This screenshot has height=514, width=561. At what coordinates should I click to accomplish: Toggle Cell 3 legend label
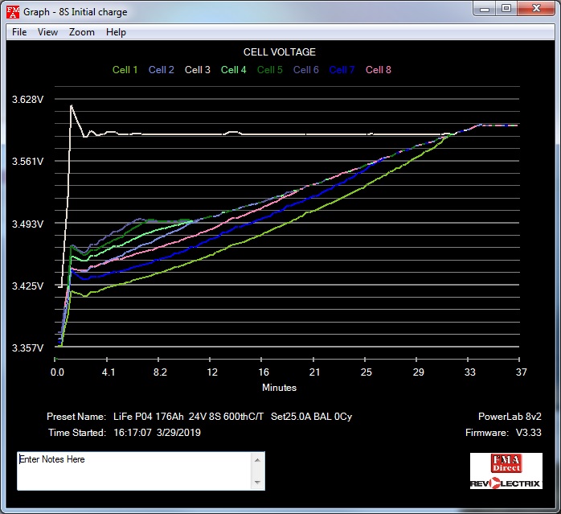click(198, 70)
